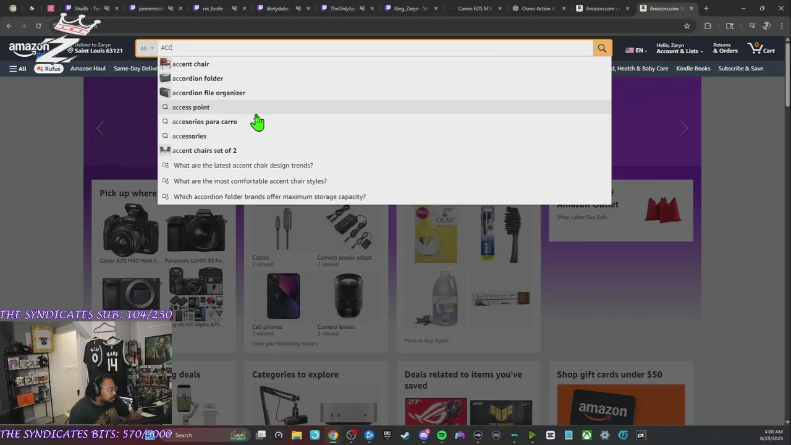The image size is (791, 445).
Task: Bookmark this page with the star icon
Action: (687, 26)
